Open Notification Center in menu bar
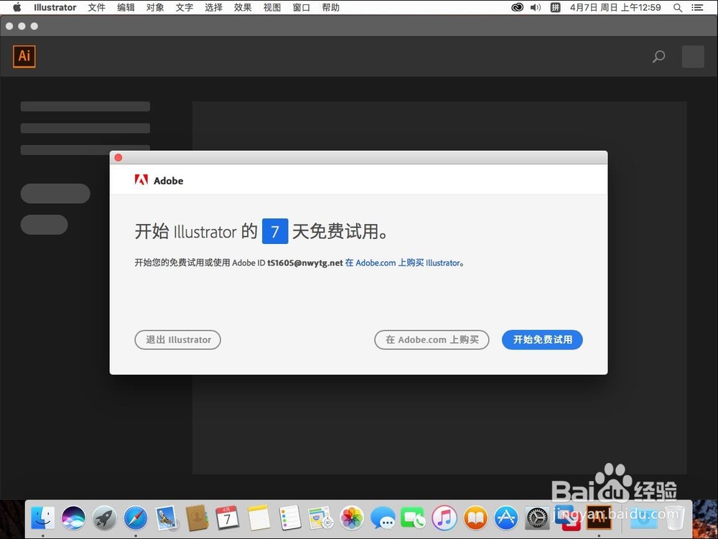The image size is (718, 539). [x=697, y=7]
